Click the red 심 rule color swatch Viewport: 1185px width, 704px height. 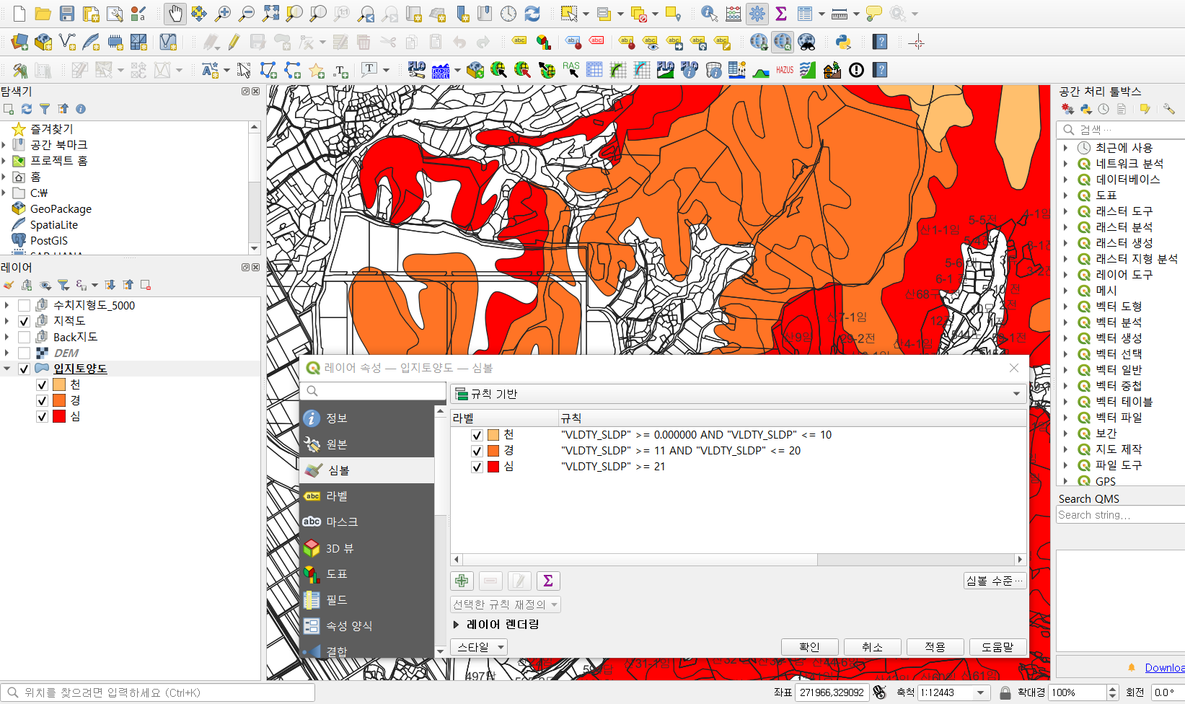coord(493,467)
